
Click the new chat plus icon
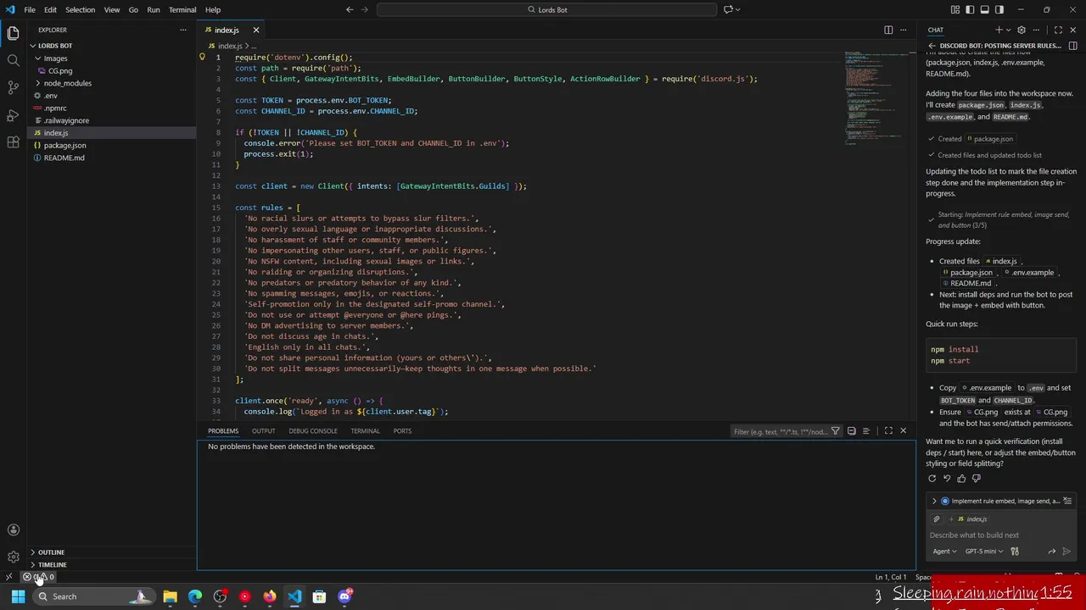999,30
